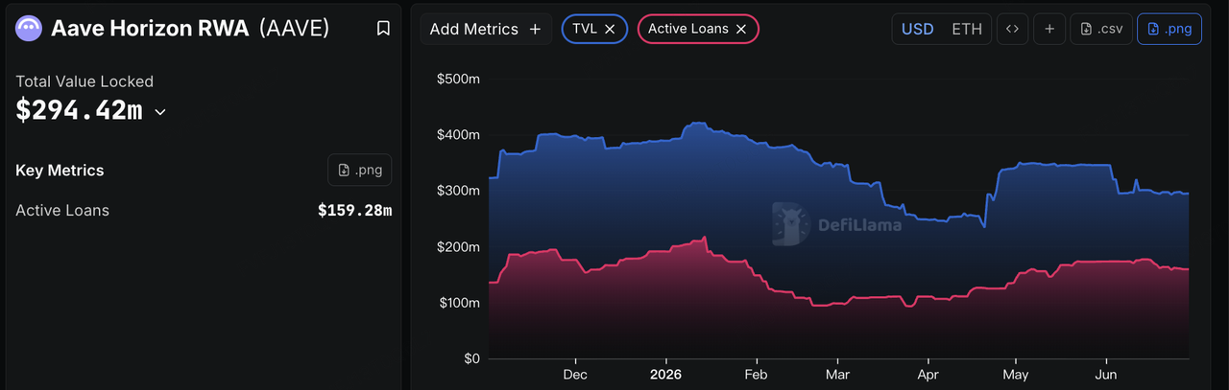This screenshot has width=1229, height=390.
Task: Remove the TVL metric chip
Action: click(610, 29)
